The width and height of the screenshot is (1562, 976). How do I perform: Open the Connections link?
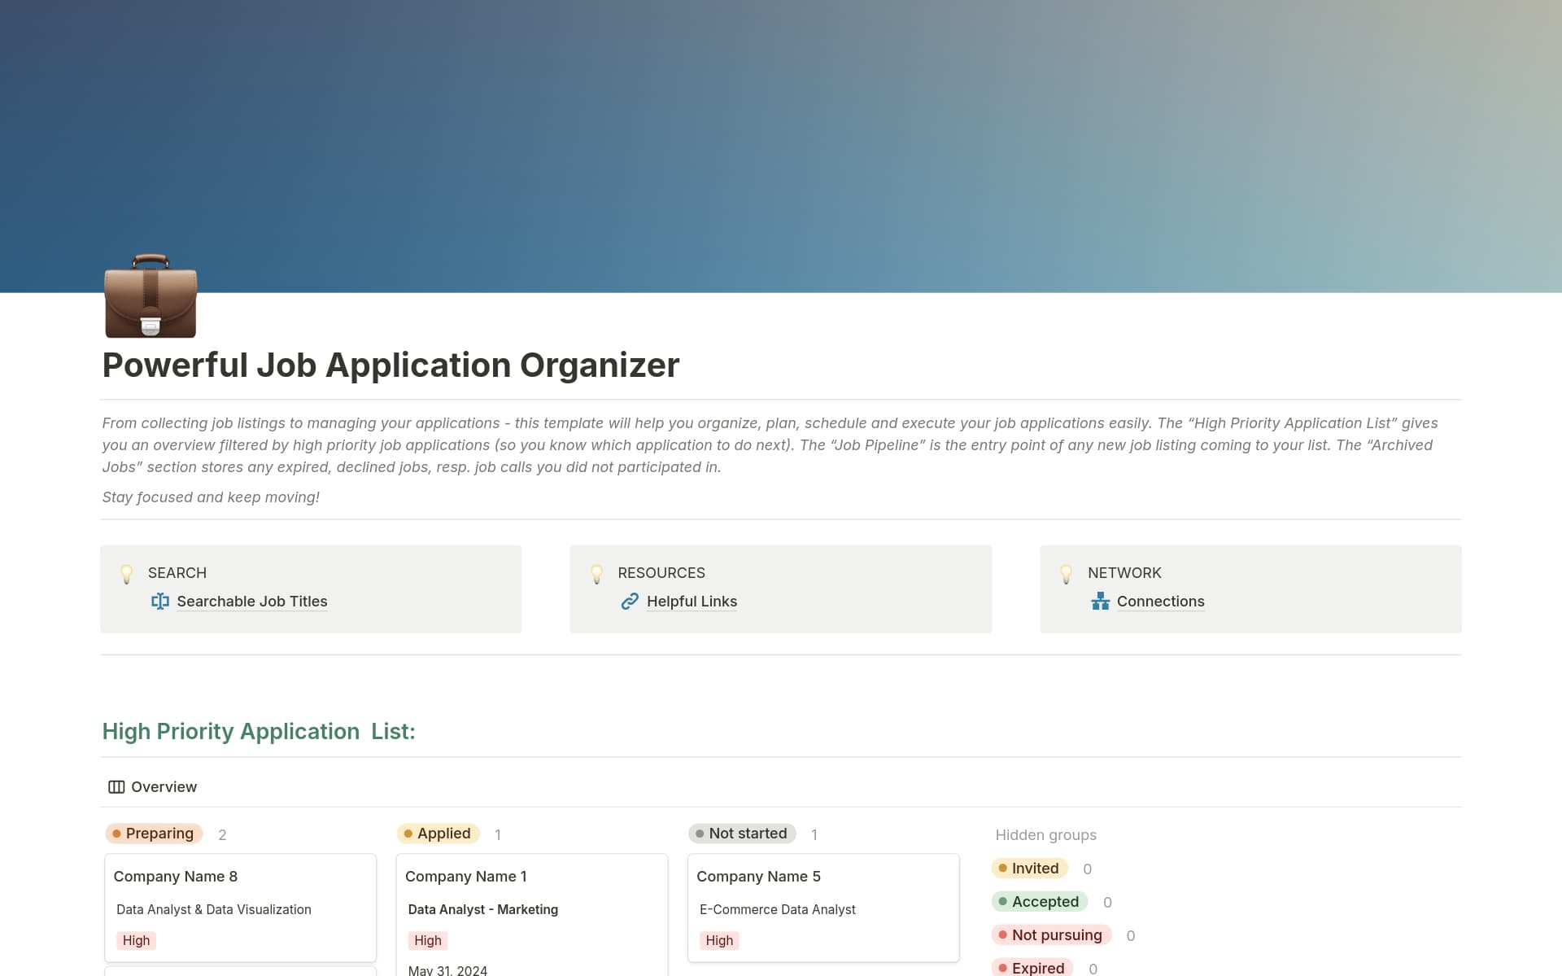(1160, 602)
